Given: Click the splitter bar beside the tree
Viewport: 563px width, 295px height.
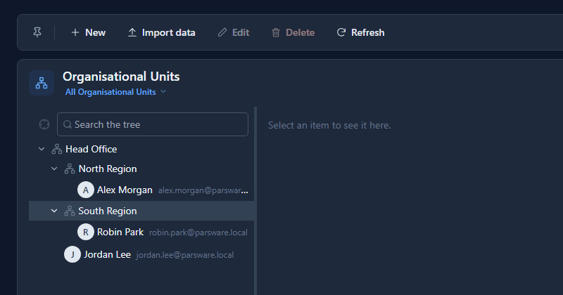Looking at the screenshot, I should [x=255, y=201].
